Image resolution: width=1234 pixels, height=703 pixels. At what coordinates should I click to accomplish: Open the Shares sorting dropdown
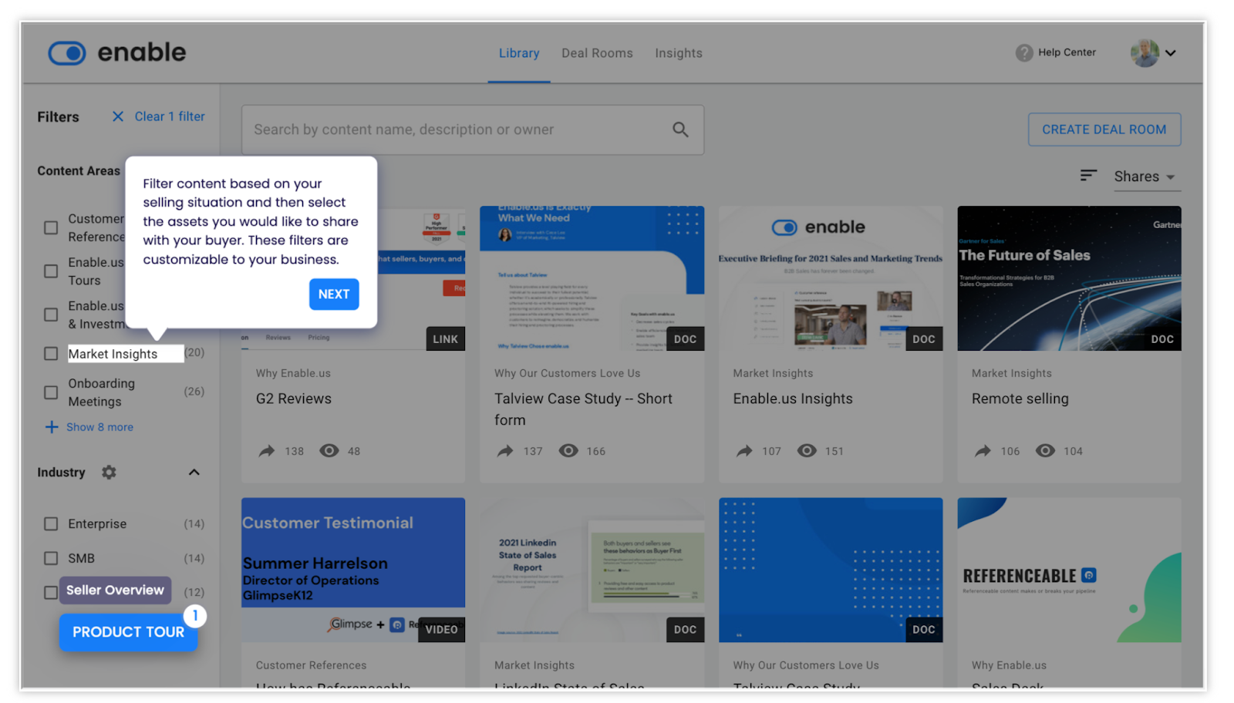pyautogui.click(x=1146, y=177)
